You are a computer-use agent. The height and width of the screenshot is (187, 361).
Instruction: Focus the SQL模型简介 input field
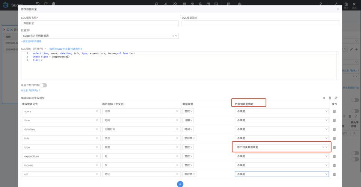coord(260,23)
